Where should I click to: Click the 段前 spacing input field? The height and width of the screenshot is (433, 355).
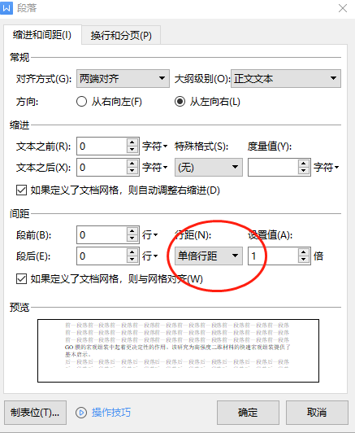tap(102, 235)
